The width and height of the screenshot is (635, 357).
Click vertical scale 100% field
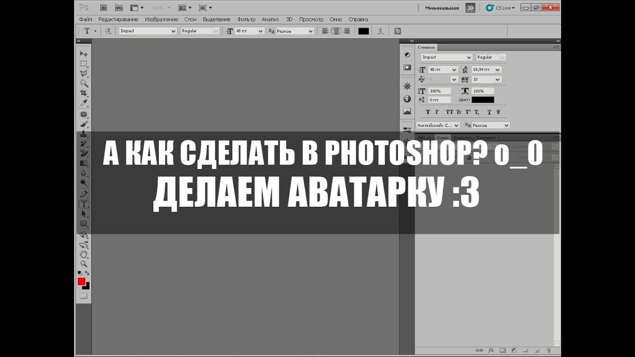point(439,91)
